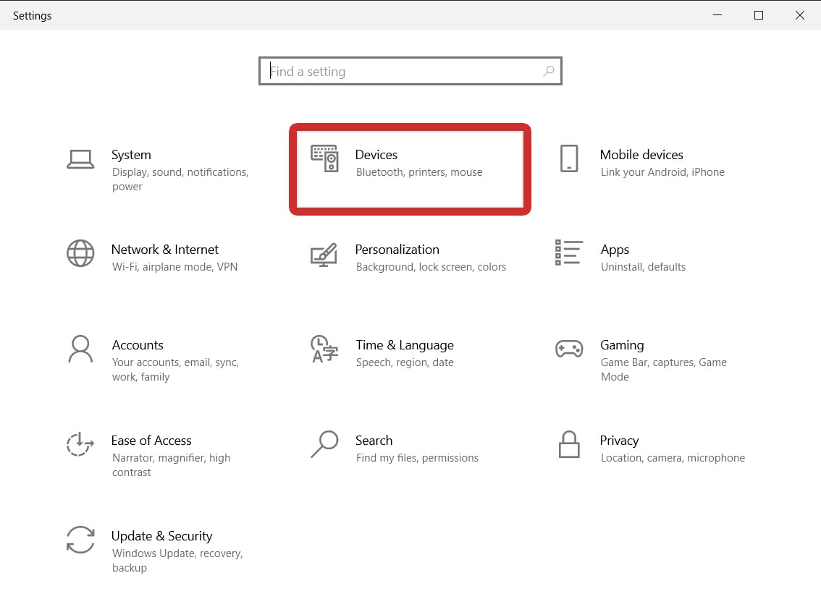
Task: Open the Accounts heading text
Action: click(x=138, y=345)
